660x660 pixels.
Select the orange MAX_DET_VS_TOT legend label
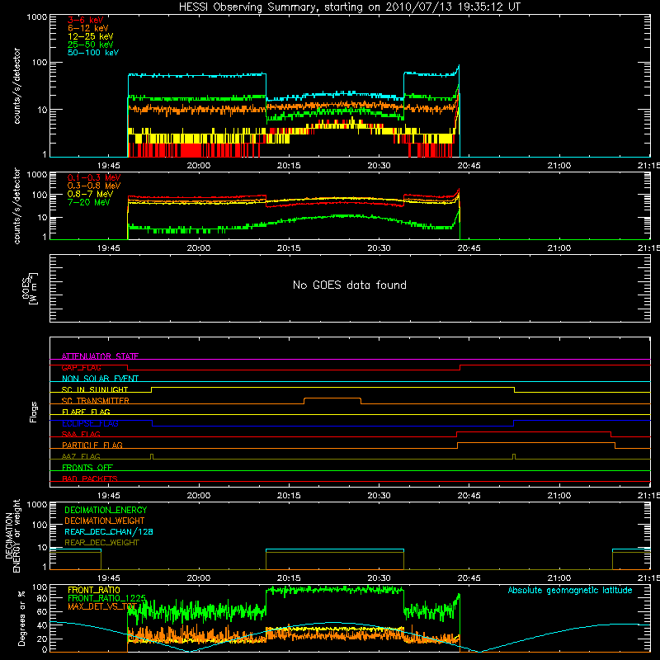coord(102,606)
